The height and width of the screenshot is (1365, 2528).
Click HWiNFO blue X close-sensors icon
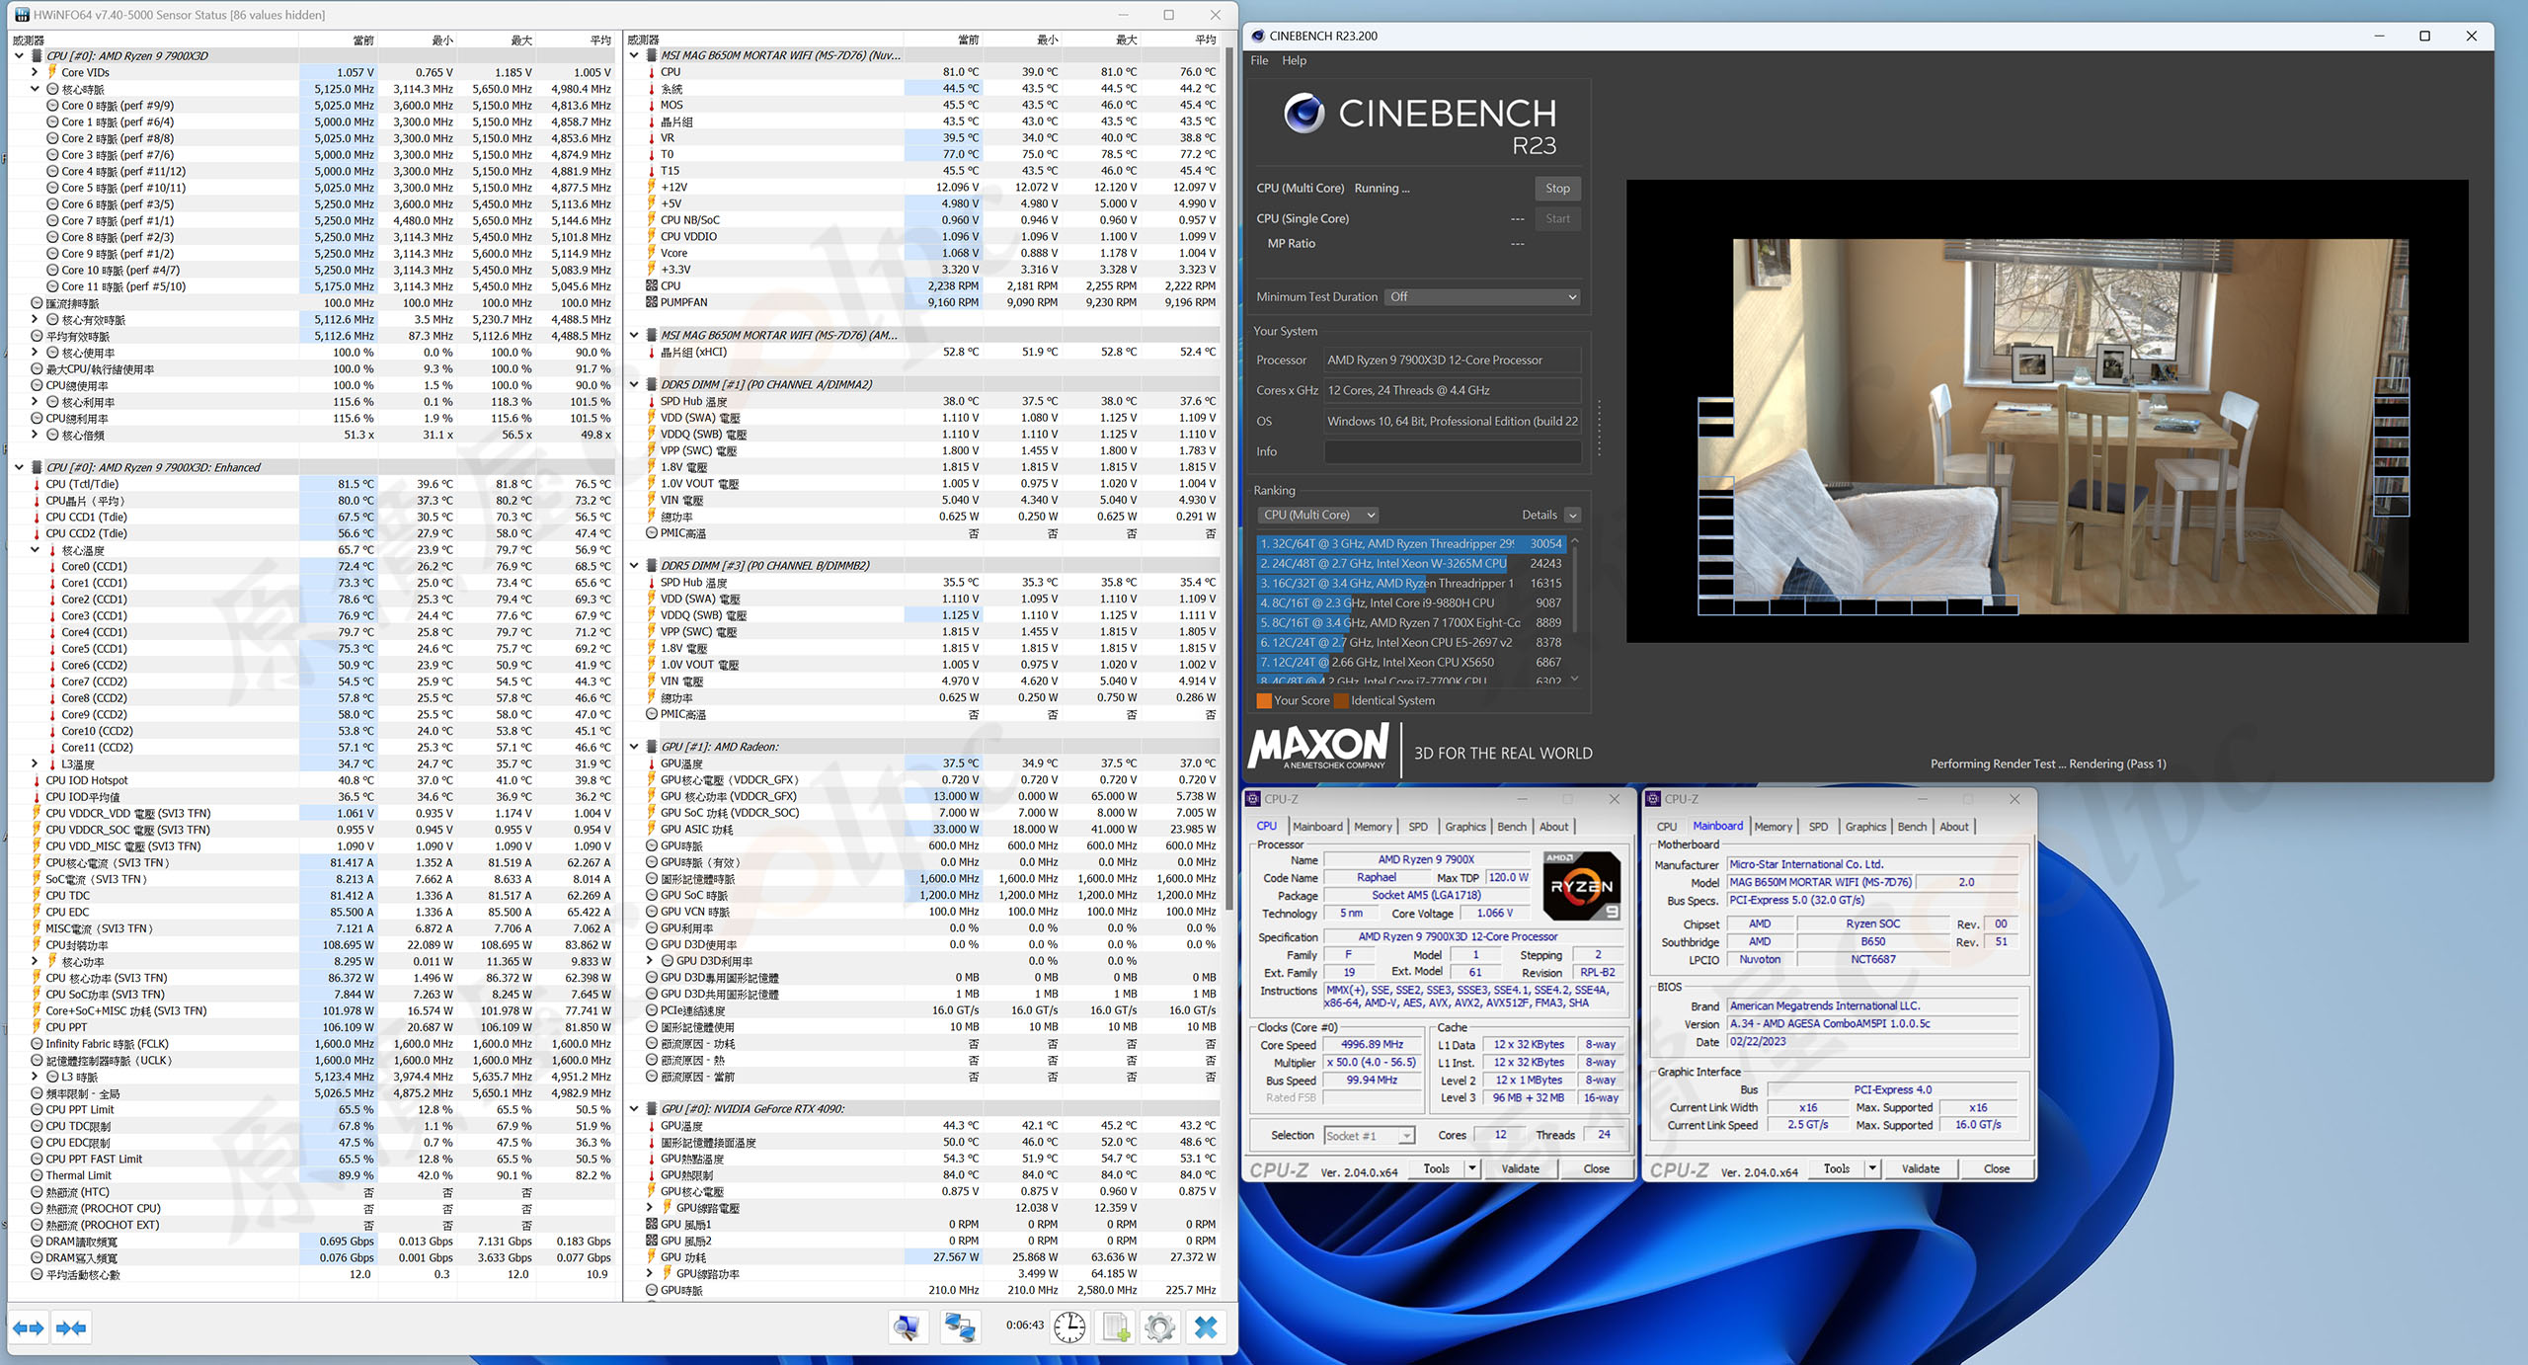coord(1206,1326)
